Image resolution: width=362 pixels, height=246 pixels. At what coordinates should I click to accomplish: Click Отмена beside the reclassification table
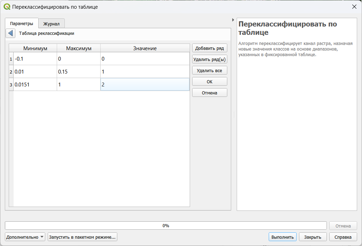[x=210, y=93]
